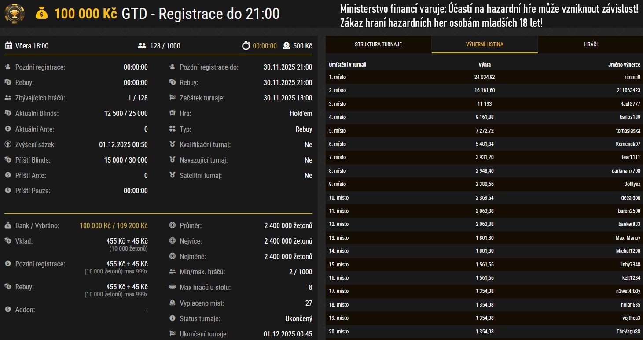
Task: Open the Struktura turnaje tab
Action: click(x=378, y=44)
